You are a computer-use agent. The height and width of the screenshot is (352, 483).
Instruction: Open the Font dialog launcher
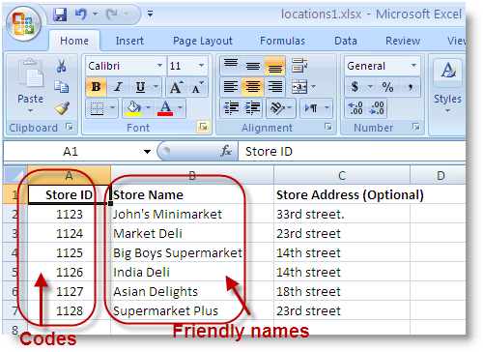tap(203, 127)
